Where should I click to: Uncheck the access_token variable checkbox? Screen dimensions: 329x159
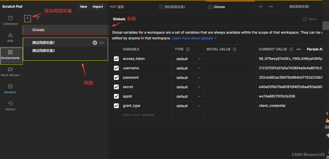click(116, 59)
